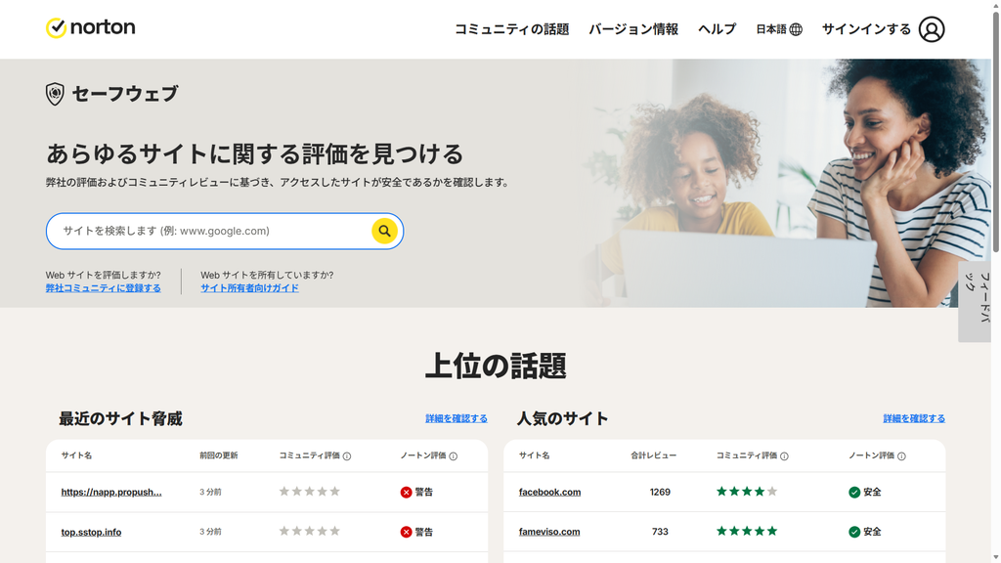Click the globe language icon
The height and width of the screenshot is (563, 1001).
point(796,29)
